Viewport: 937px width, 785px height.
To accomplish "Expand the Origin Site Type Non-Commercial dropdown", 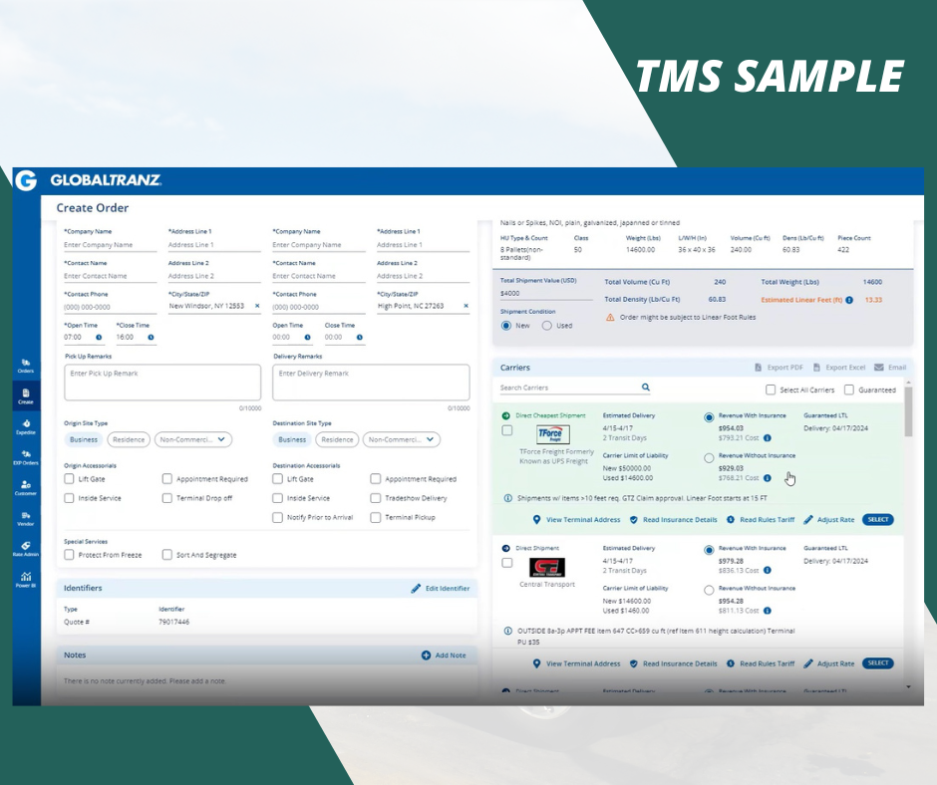I will 193,439.
